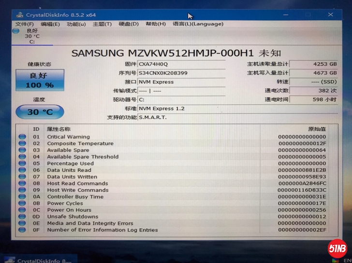This screenshot has height=263, width=352.
Task: Click the status orb beside Data Units Written
Action: 22,177
